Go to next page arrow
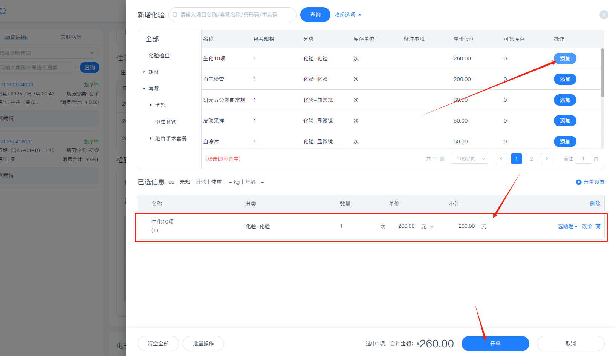616x356 pixels. pyautogui.click(x=547, y=159)
